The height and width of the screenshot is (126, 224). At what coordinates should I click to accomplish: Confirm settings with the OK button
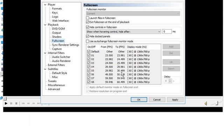139,99
